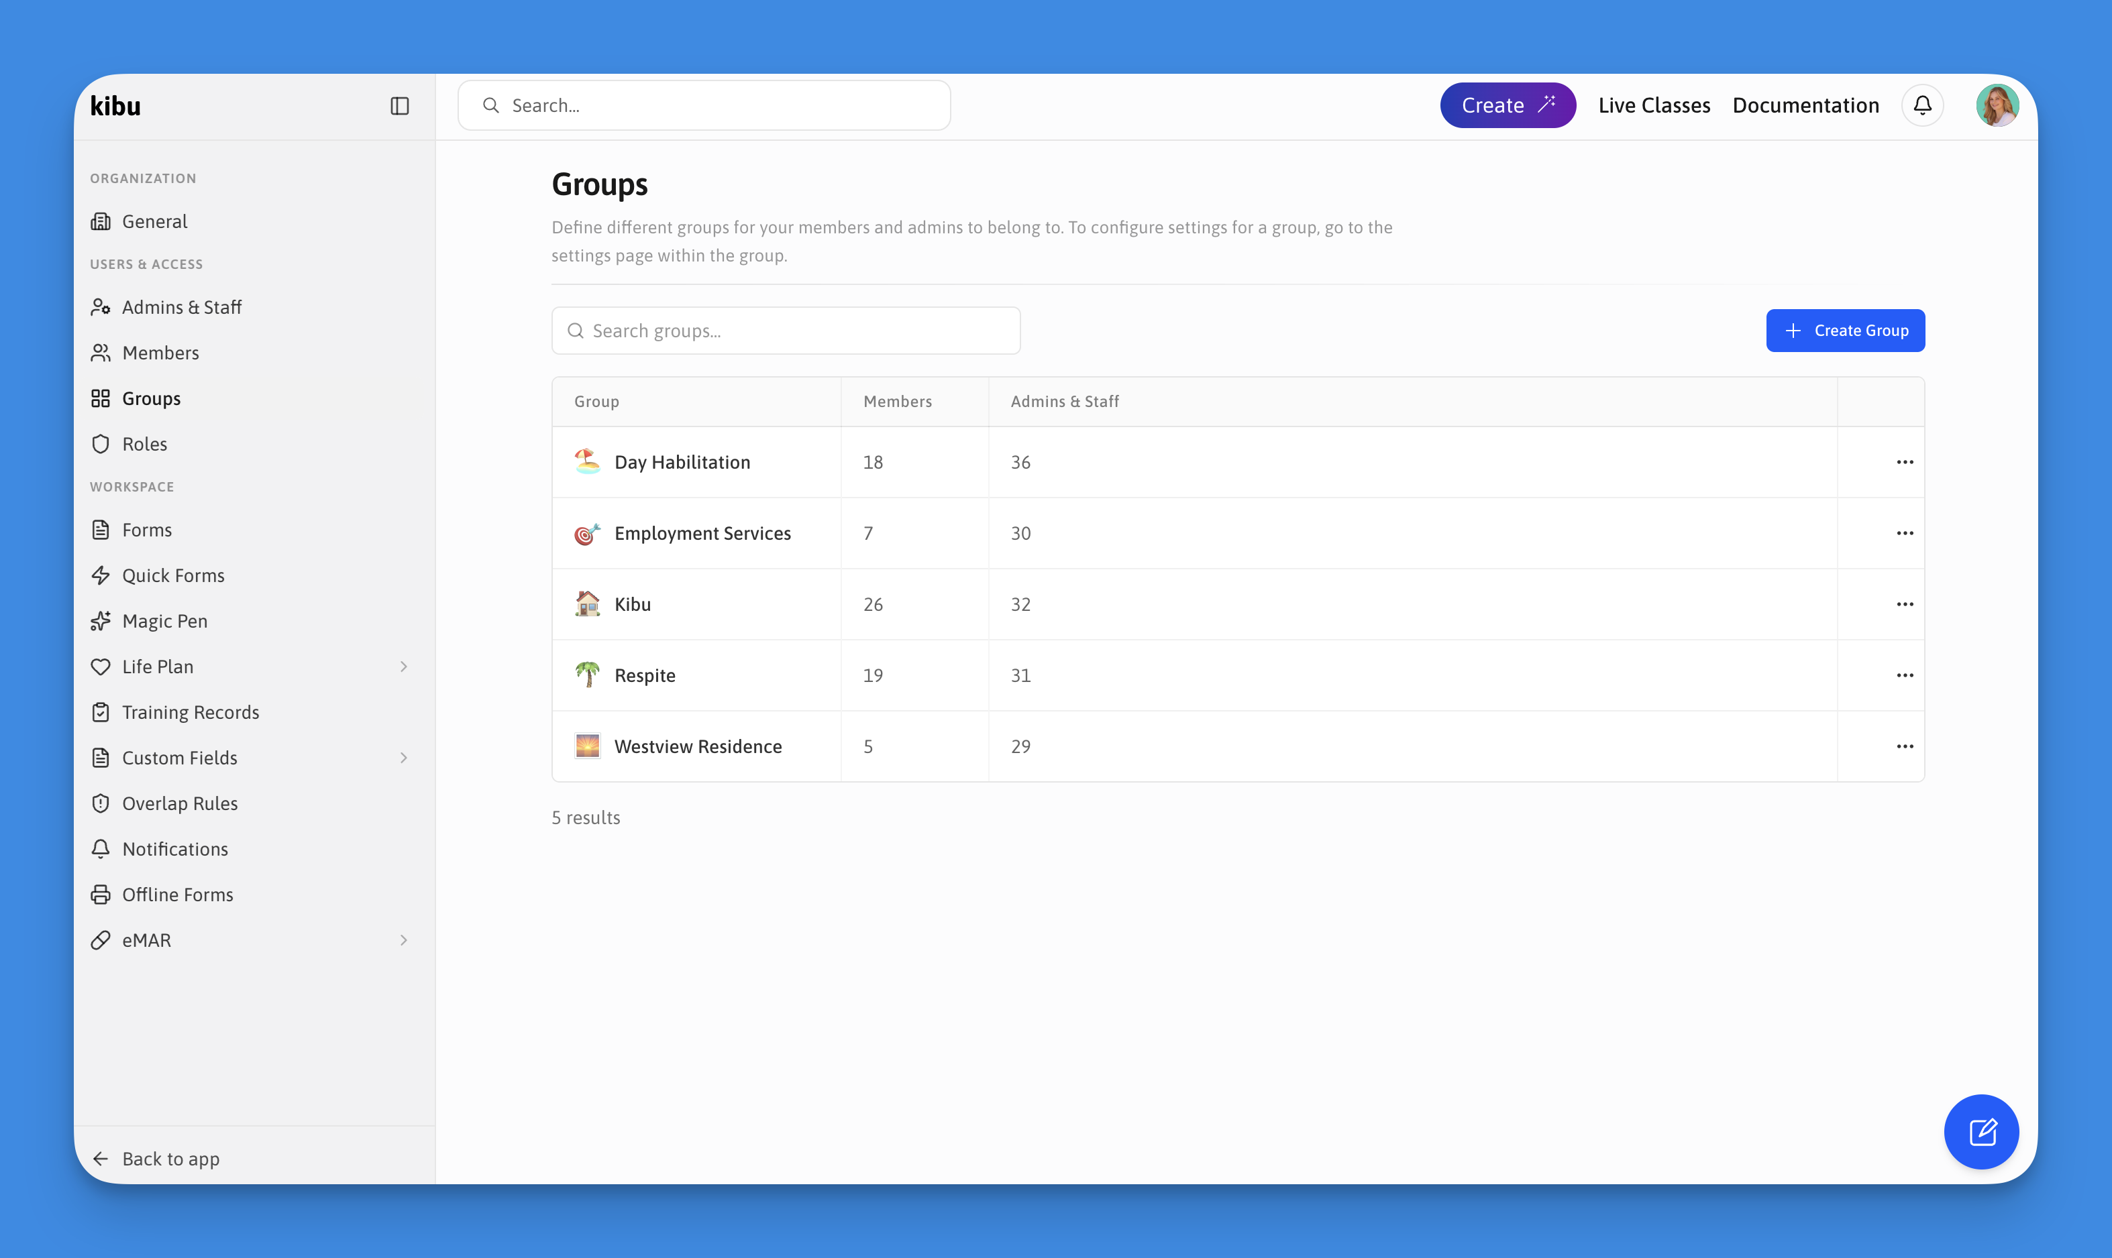Open the user profile avatar
The image size is (2112, 1258).
(1997, 105)
